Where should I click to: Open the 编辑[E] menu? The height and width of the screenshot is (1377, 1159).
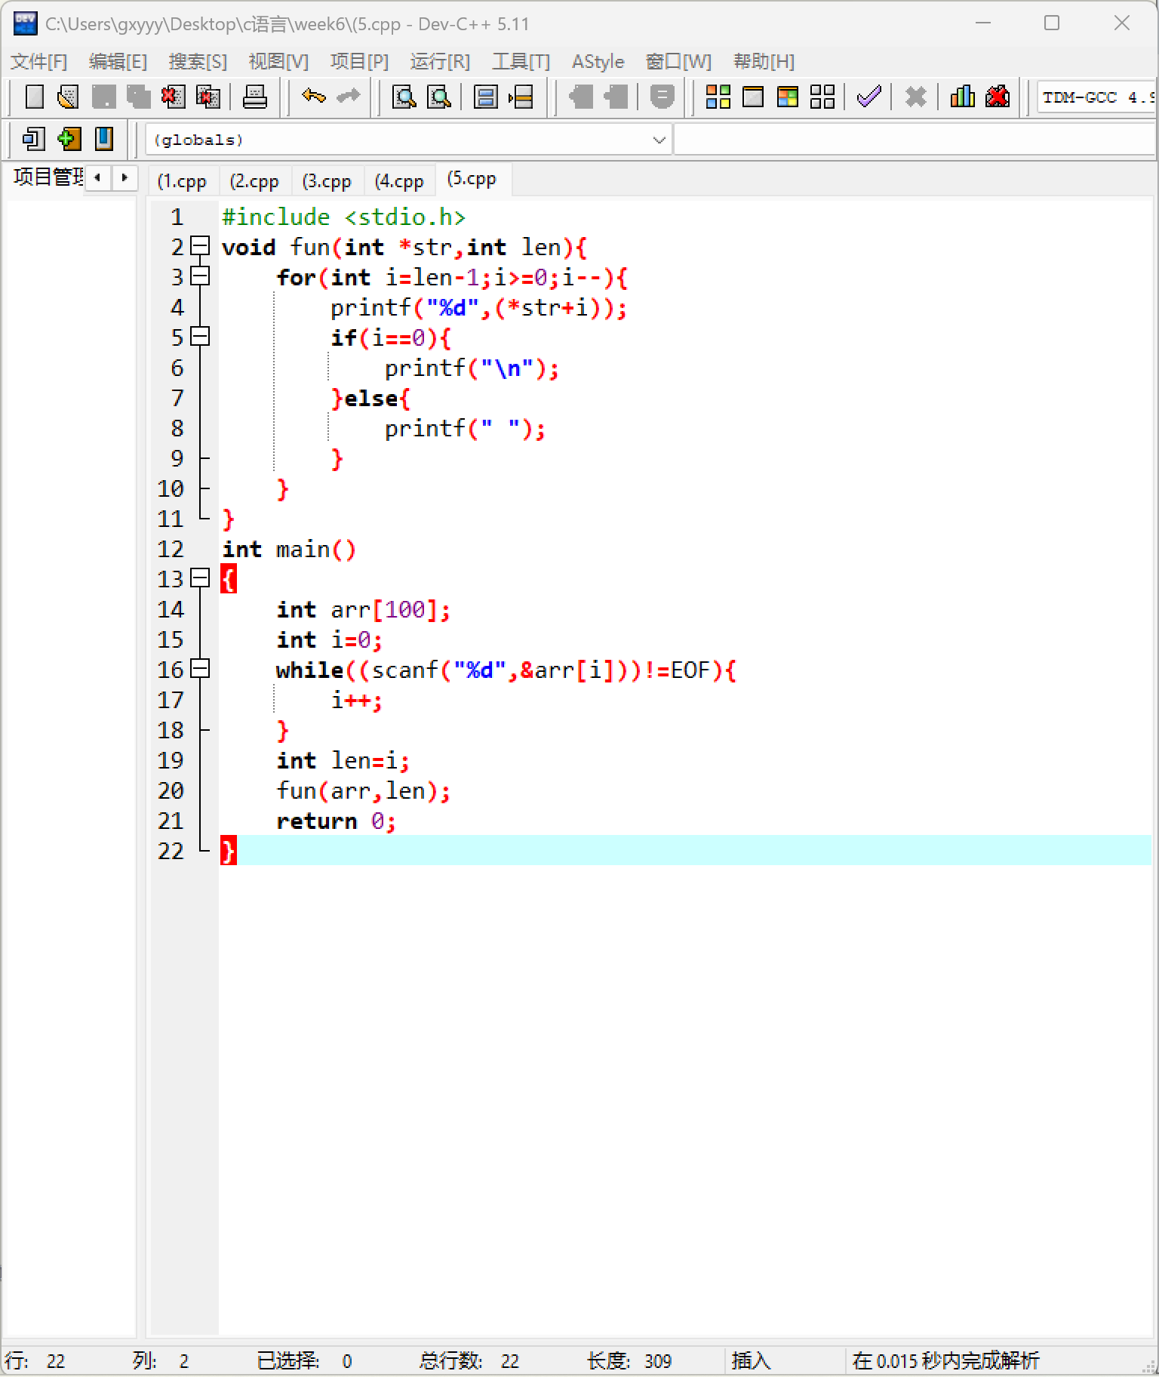coord(118,61)
